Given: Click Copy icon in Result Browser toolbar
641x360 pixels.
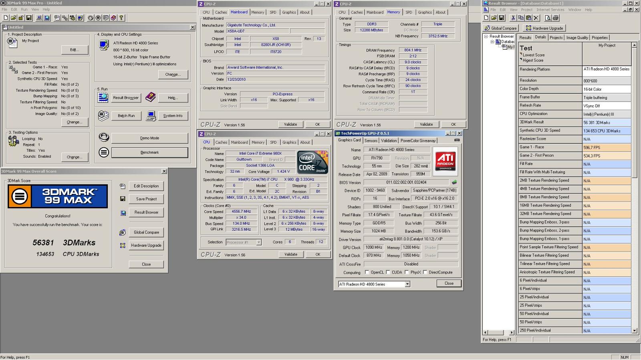Looking at the screenshot, I should click(521, 18).
